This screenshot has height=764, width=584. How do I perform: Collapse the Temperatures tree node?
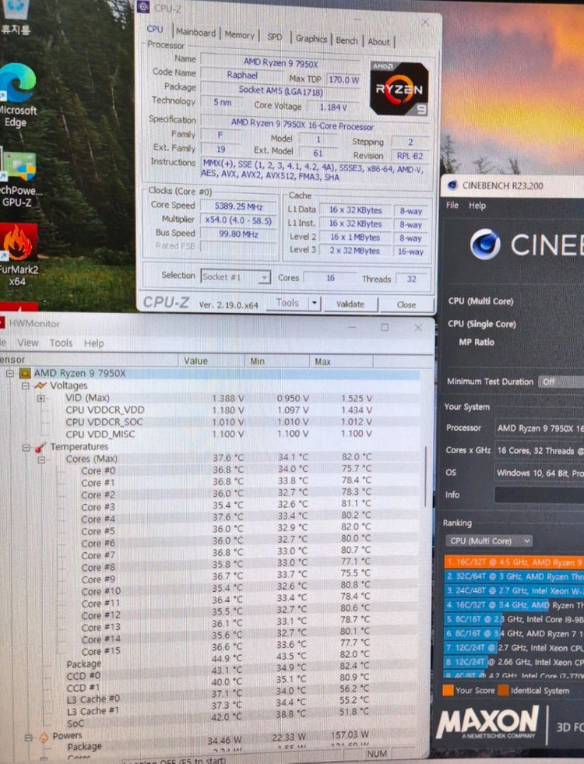26,447
